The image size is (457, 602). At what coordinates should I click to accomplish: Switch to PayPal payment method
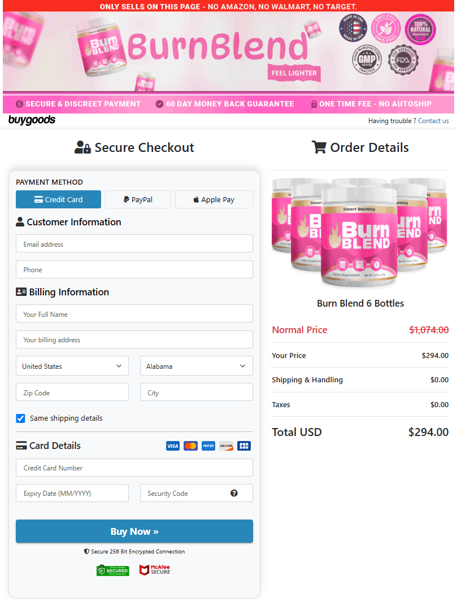pyautogui.click(x=138, y=199)
